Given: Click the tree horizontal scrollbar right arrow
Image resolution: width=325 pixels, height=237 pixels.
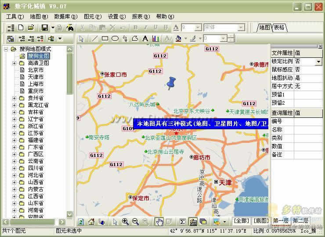Looking at the screenshot, I should pyautogui.click(x=62, y=222).
